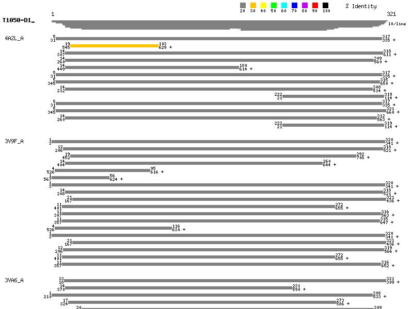This screenshot has height=309, width=413.
Task: Click the purple 80% identity swatch
Action: click(305, 5)
